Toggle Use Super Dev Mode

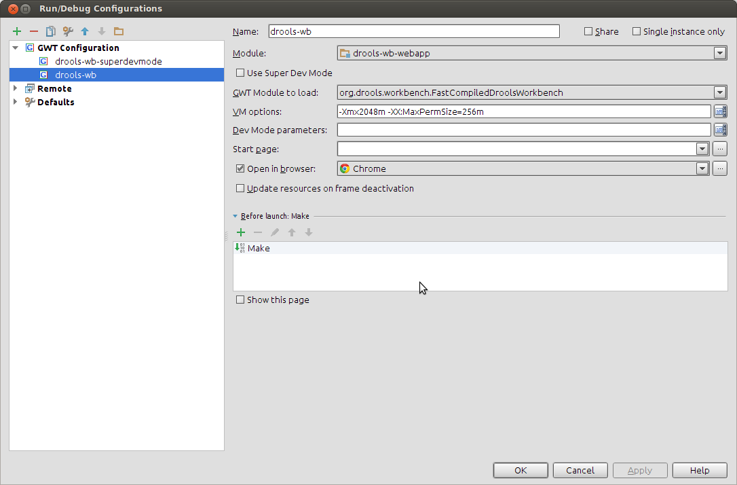tap(240, 73)
